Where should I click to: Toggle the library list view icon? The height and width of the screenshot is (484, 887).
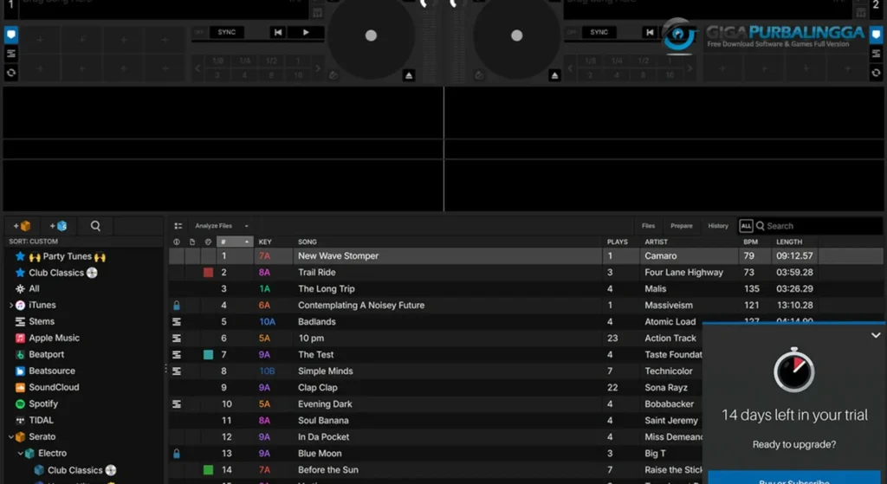point(178,226)
